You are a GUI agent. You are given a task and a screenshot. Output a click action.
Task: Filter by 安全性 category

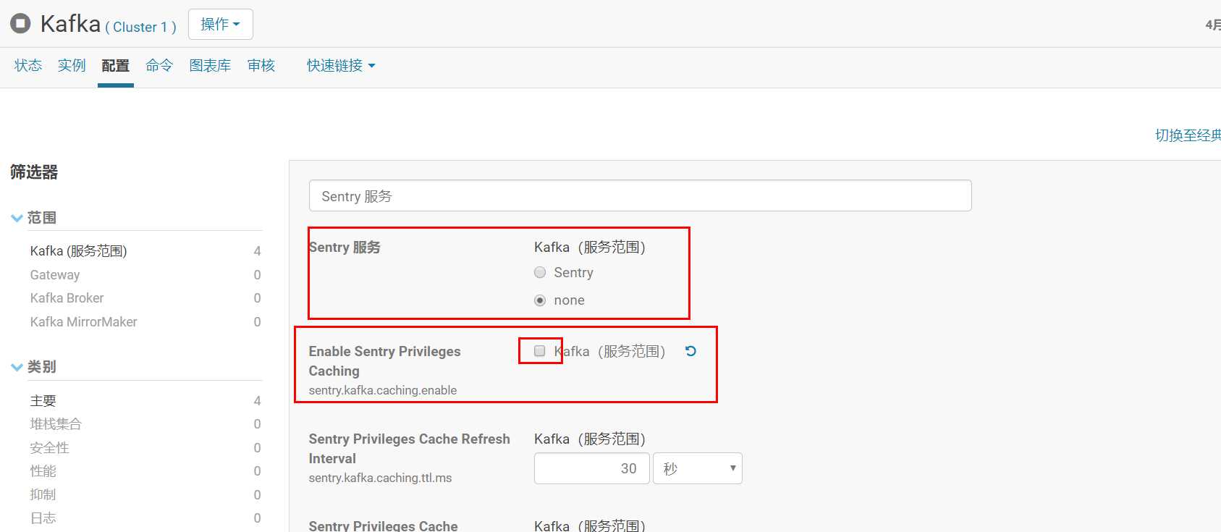[49, 448]
